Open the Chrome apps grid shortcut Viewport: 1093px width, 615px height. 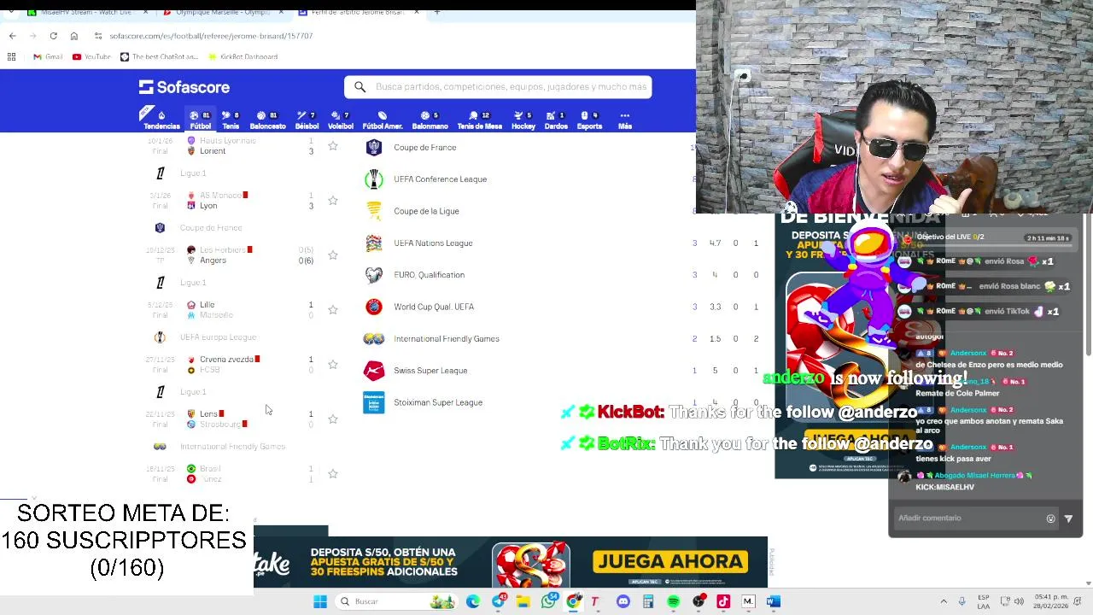coord(11,56)
